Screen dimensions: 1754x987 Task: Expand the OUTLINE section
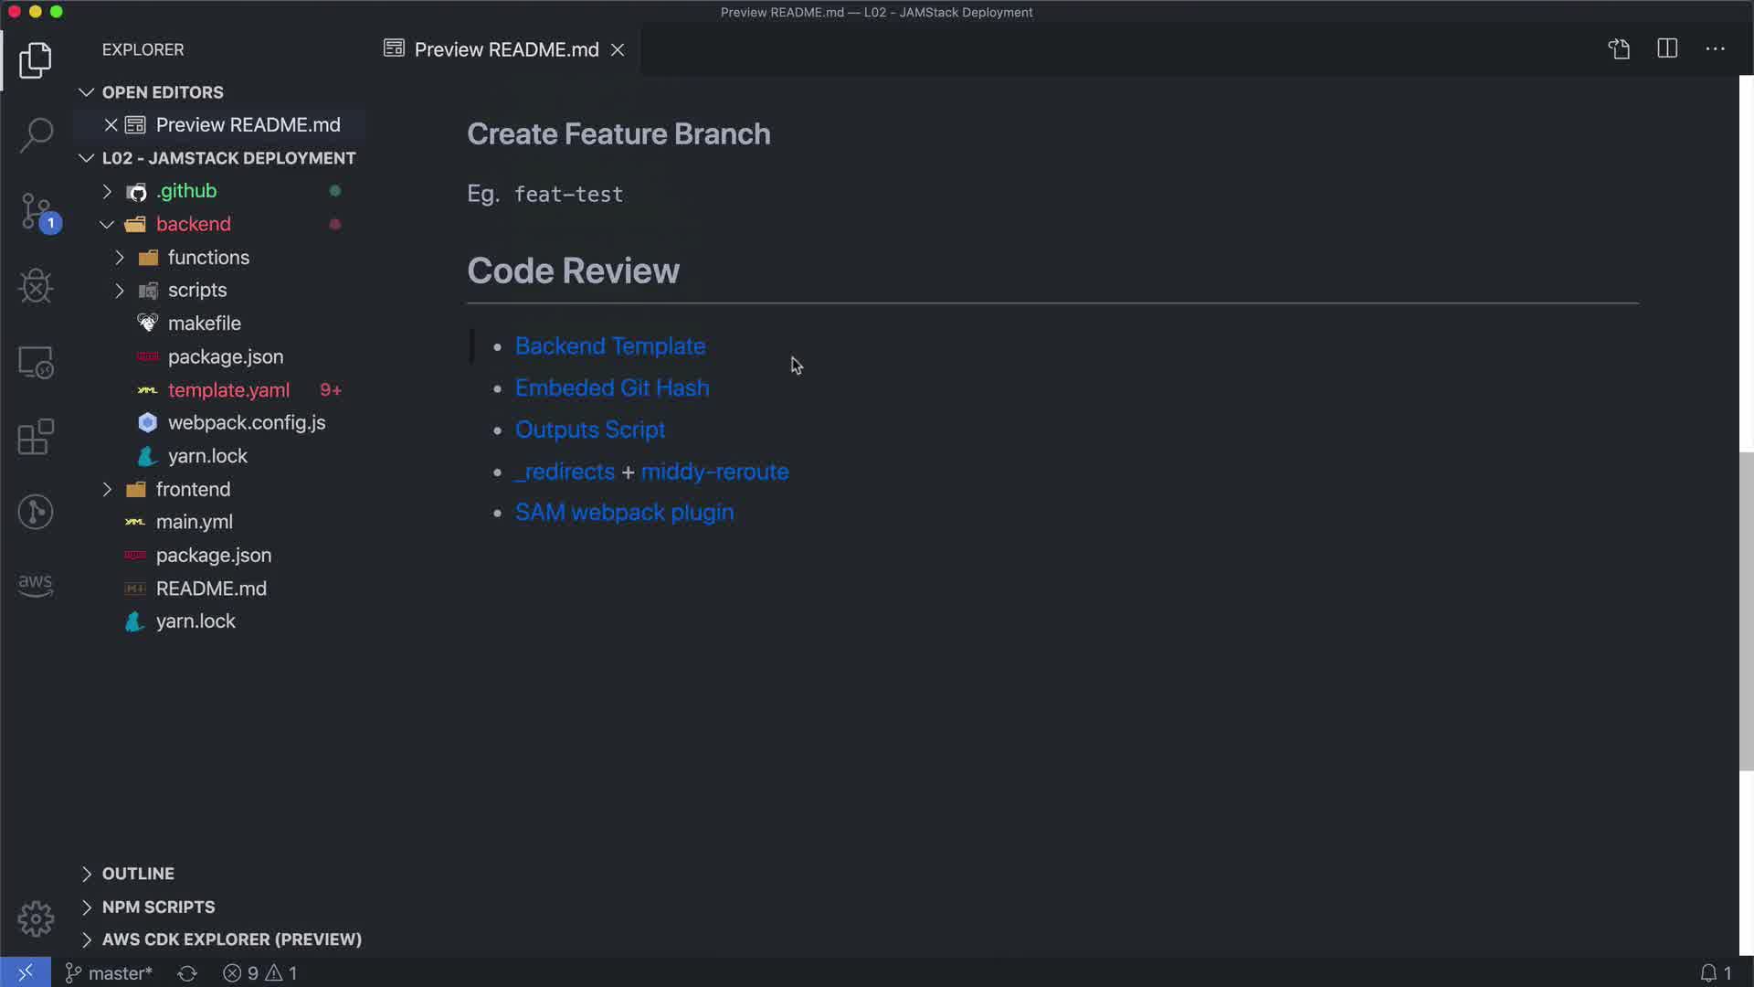click(138, 874)
